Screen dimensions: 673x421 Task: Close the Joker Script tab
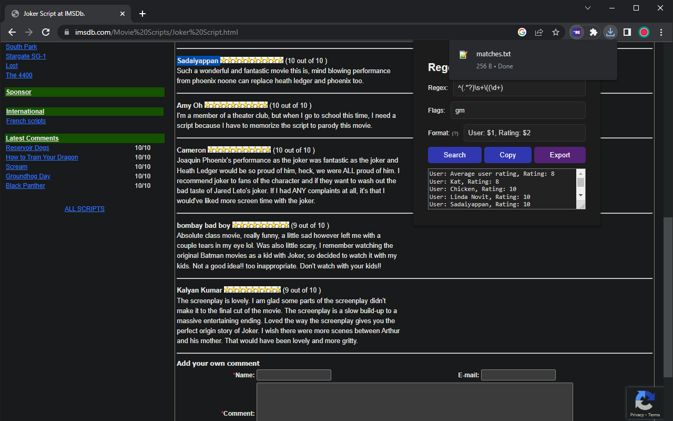click(123, 14)
